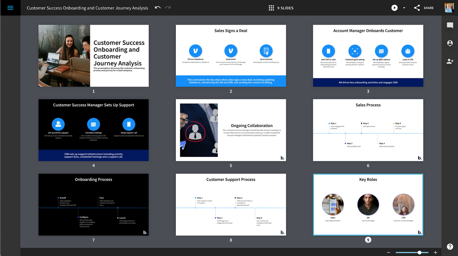Viewport: 458px width, 256px height.
Task: Click Send contract icon on slide 2
Action: (x=266, y=51)
